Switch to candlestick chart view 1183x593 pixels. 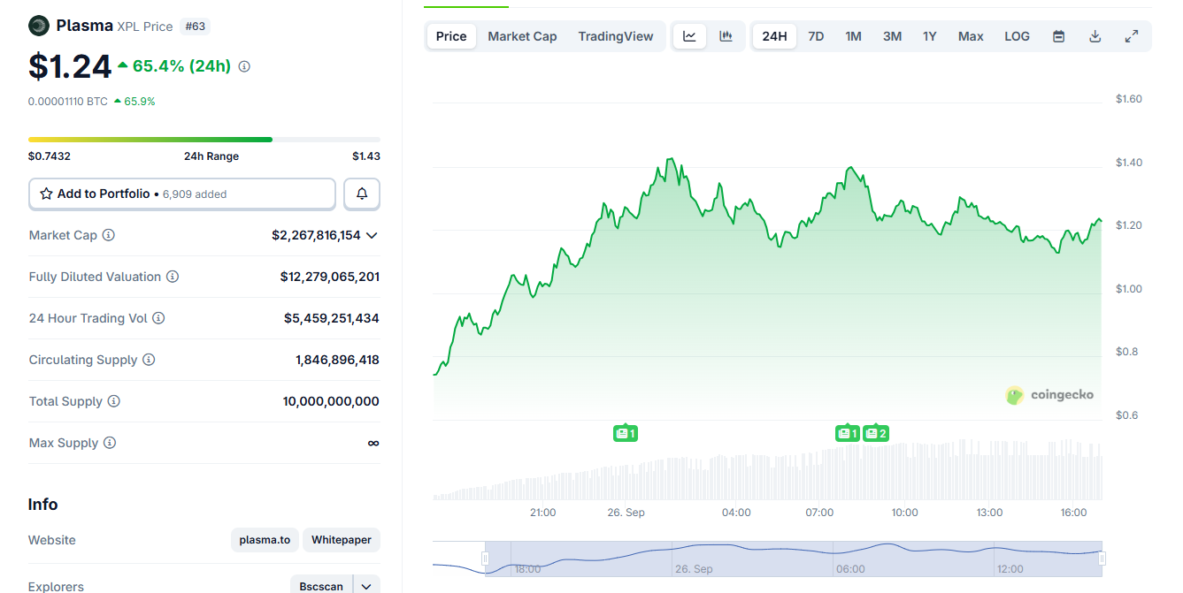[x=726, y=35]
